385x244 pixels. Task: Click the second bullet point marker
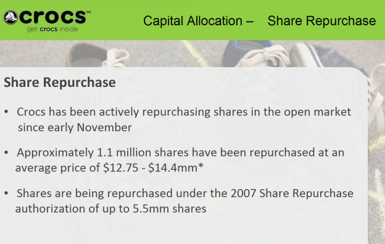[6, 153]
